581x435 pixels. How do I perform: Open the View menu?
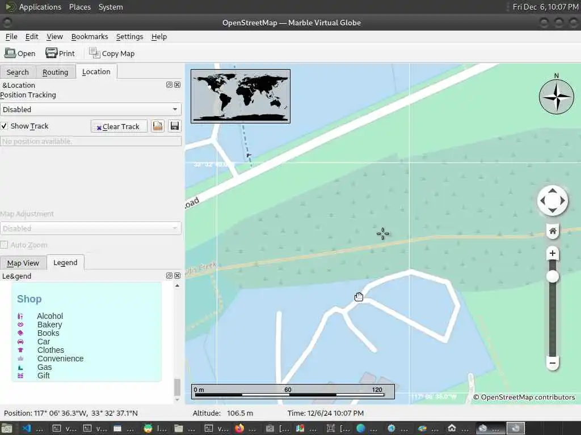54,37
